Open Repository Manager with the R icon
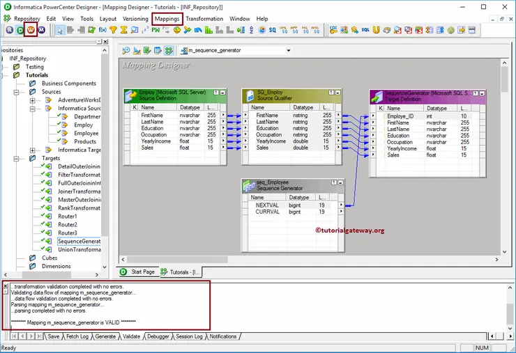 tap(10, 30)
